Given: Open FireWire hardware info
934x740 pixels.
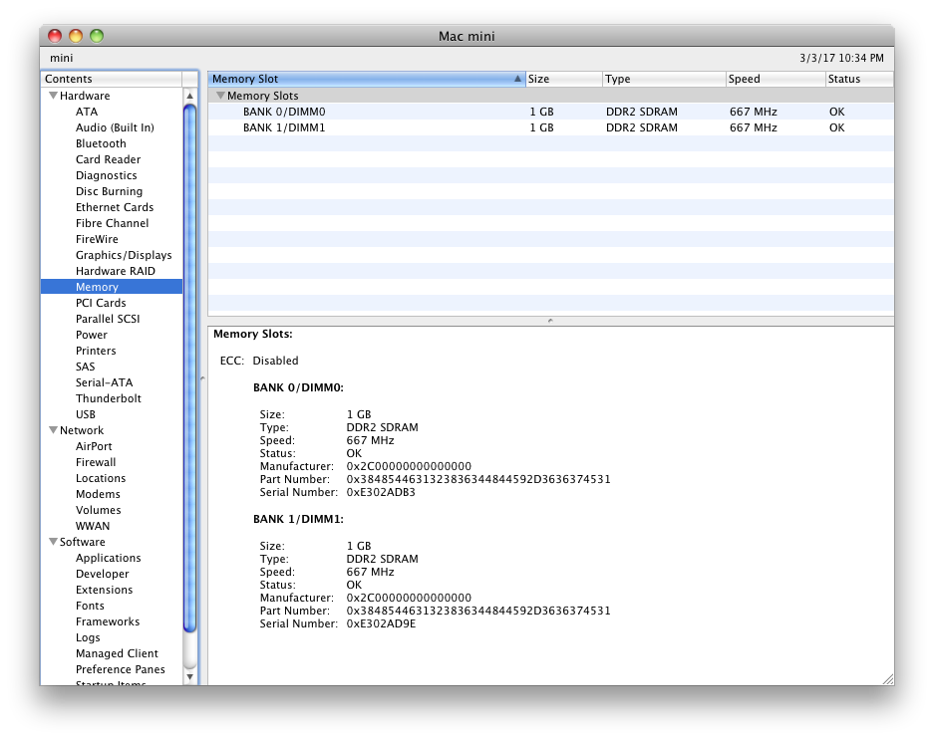Looking at the screenshot, I should pos(97,239).
